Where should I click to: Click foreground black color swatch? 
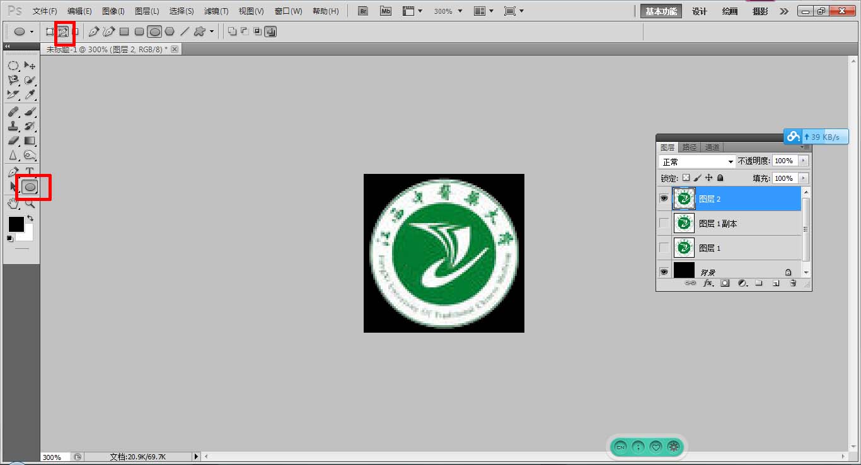pyautogui.click(x=16, y=224)
